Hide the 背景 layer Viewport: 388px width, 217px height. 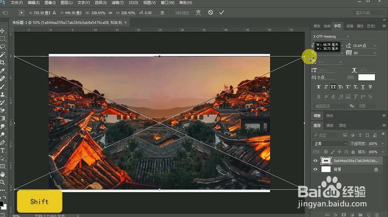(315, 169)
